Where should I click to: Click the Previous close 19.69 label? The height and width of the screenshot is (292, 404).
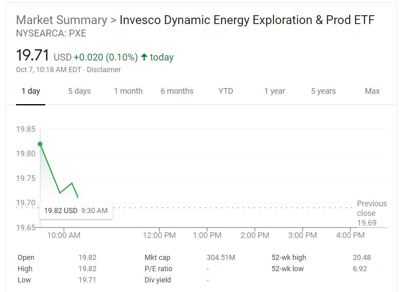coord(372,213)
